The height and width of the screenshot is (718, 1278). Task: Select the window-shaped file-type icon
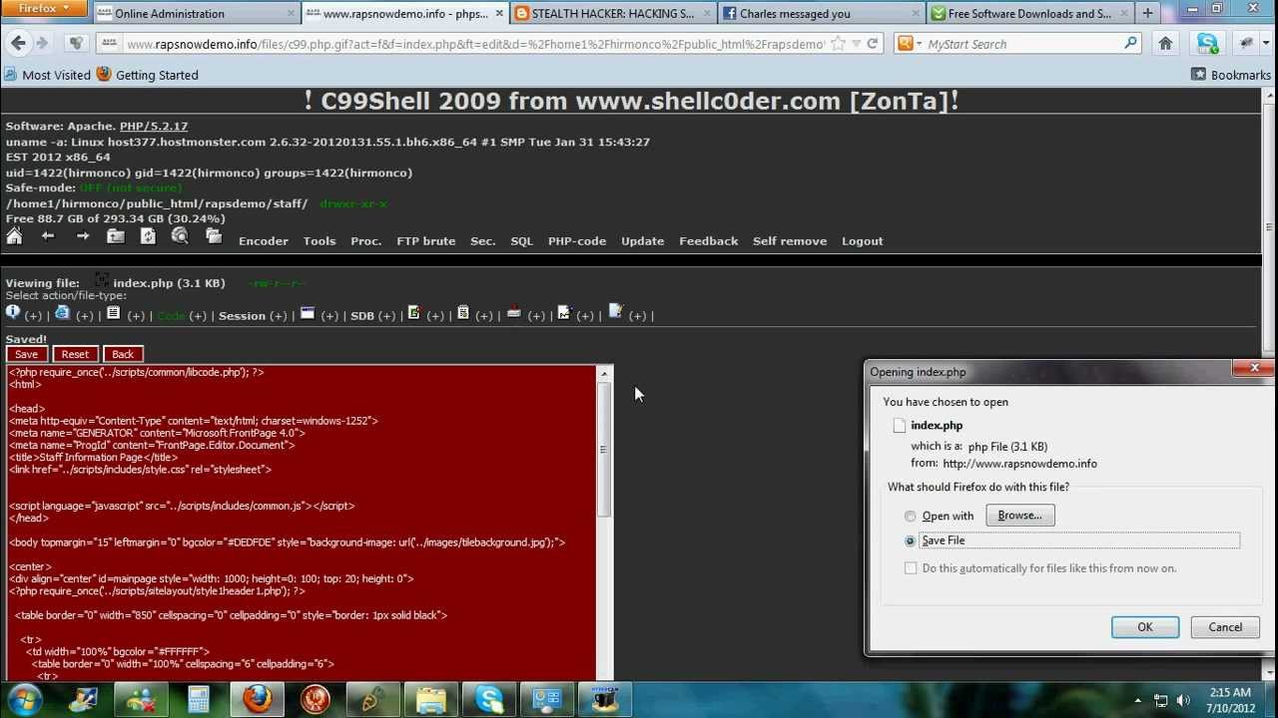tap(308, 313)
